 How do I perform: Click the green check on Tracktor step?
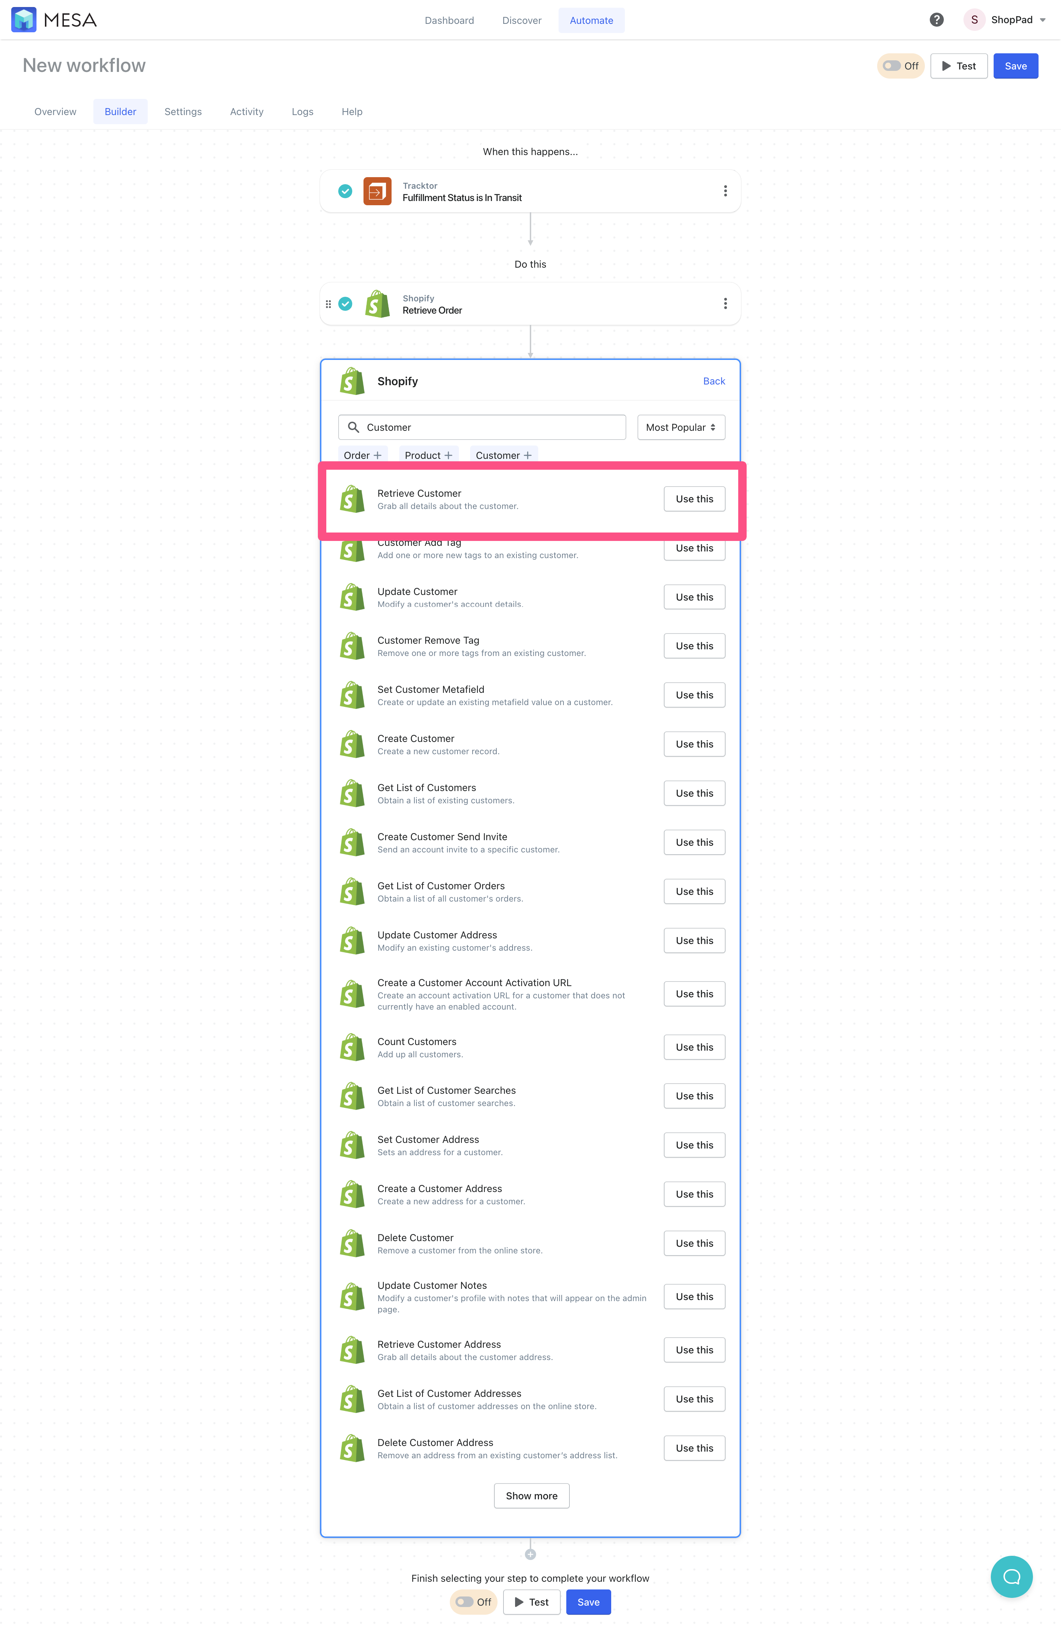click(345, 192)
